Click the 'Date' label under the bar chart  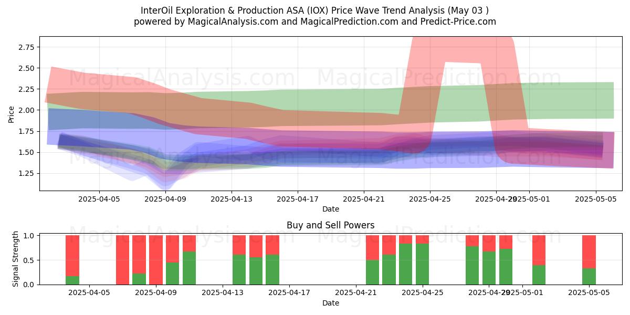pyautogui.click(x=331, y=303)
